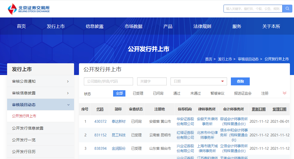Click the Beijing Stock Exchange logo
The width and height of the screenshot is (294, 159).
[x=29, y=9]
